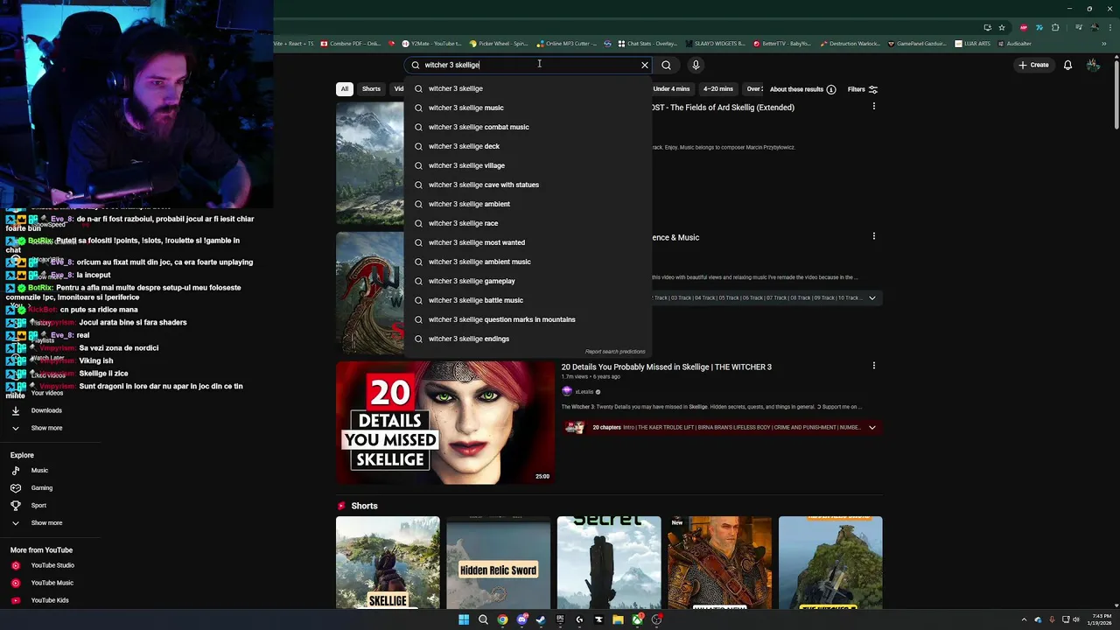This screenshot has height=630, width=1120.
Task: Open the account avatar menu
Action: click(x=1093, y=65)
